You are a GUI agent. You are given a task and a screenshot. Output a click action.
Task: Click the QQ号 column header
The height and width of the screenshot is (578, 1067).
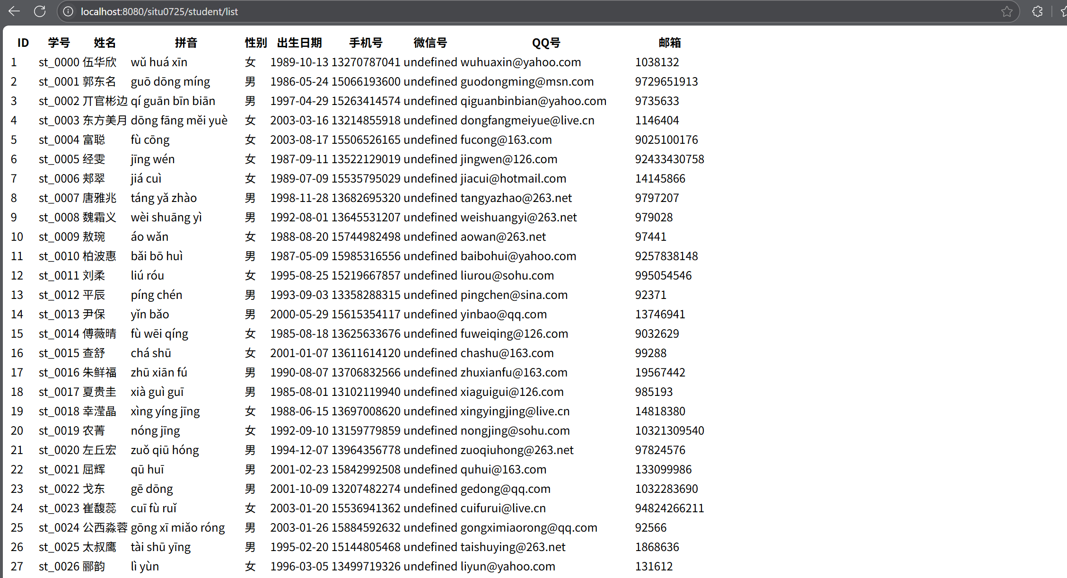[546, 43]
